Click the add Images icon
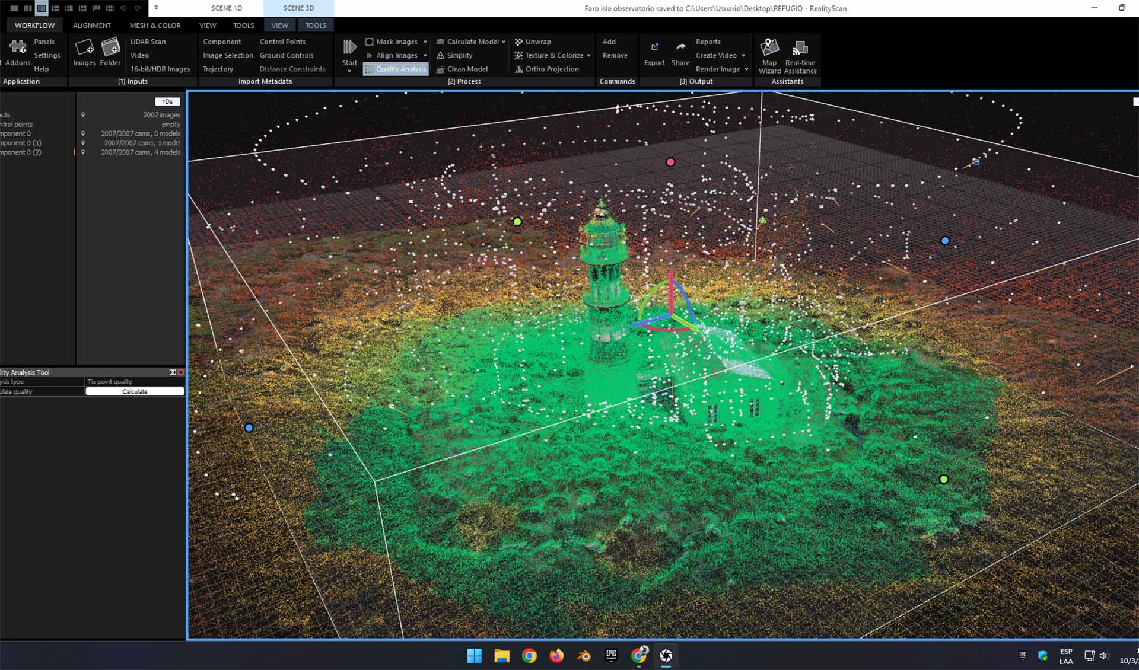1139x670 pixels. (84, 47)
